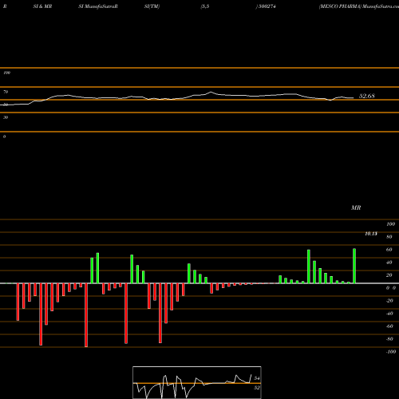The width and height of the screenshot is (399, 399).
Task: Click the MR axis label -20
Action: pyautogui.click(x=389, y=301)
